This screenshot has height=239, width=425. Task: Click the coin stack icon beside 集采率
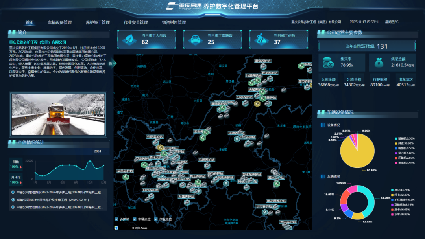coord(328,63)
